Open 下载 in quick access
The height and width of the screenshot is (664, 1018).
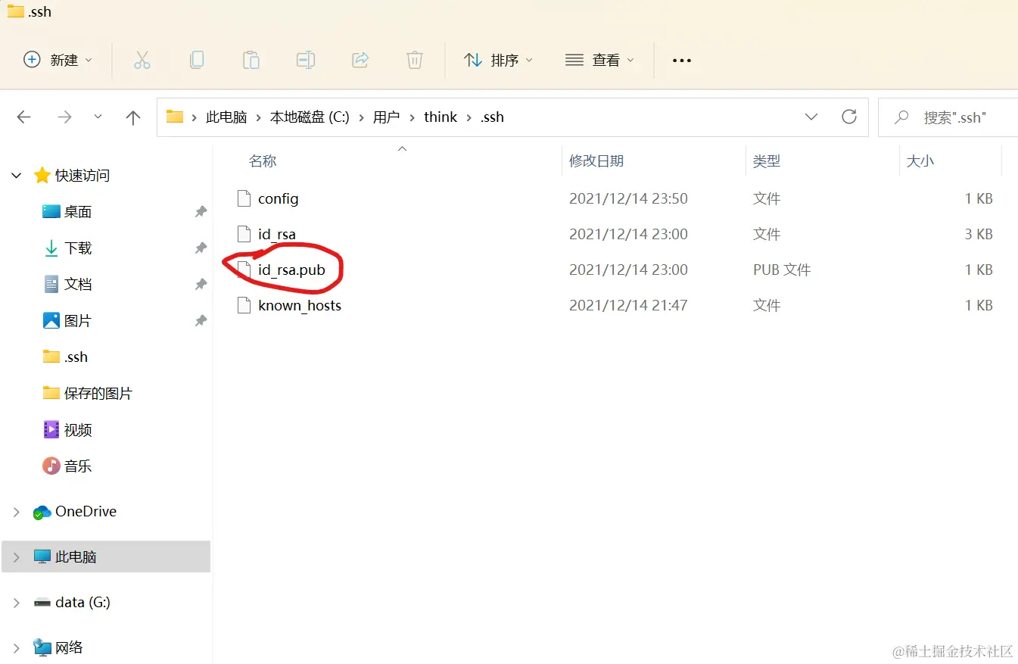(x=77, y=248)
